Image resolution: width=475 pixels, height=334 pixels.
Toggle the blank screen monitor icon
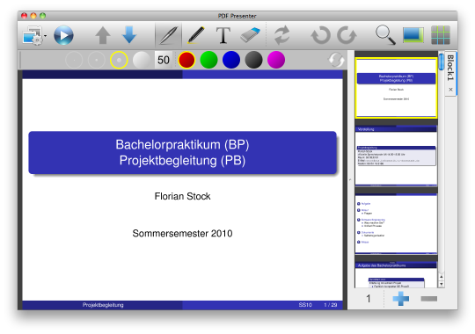(x=413, y=35)
